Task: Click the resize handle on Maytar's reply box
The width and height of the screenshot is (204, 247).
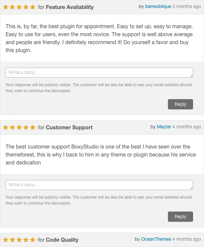Action: (x=191, y=188)
